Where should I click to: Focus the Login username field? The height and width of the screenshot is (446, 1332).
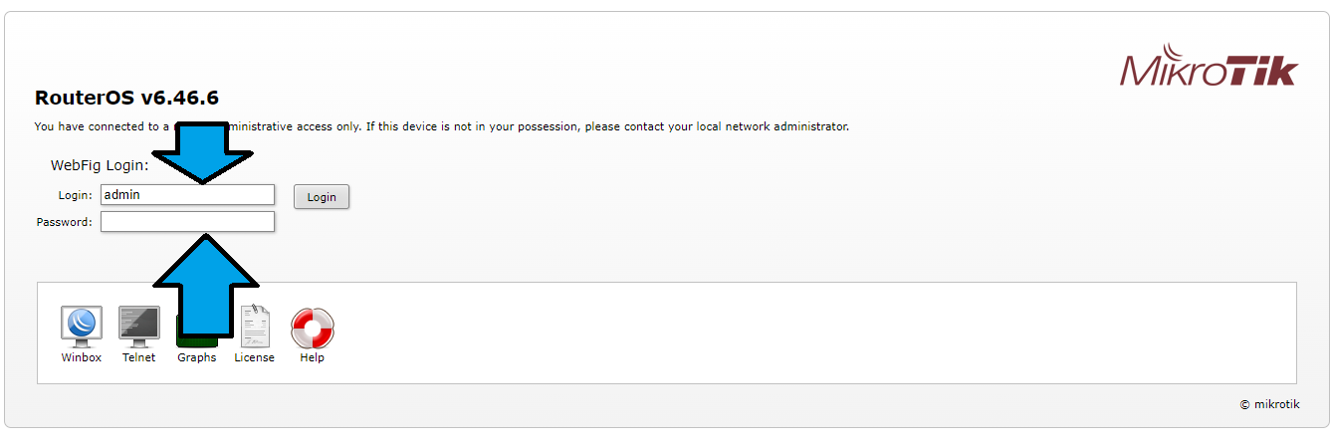(187, 195)
